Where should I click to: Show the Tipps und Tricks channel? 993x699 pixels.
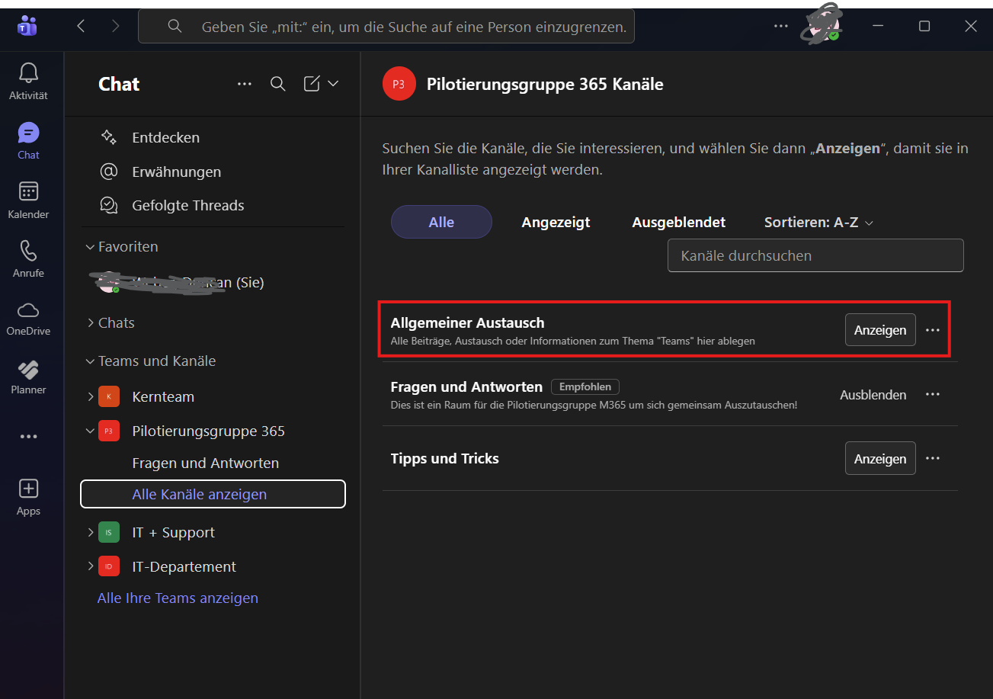point(879,459)
